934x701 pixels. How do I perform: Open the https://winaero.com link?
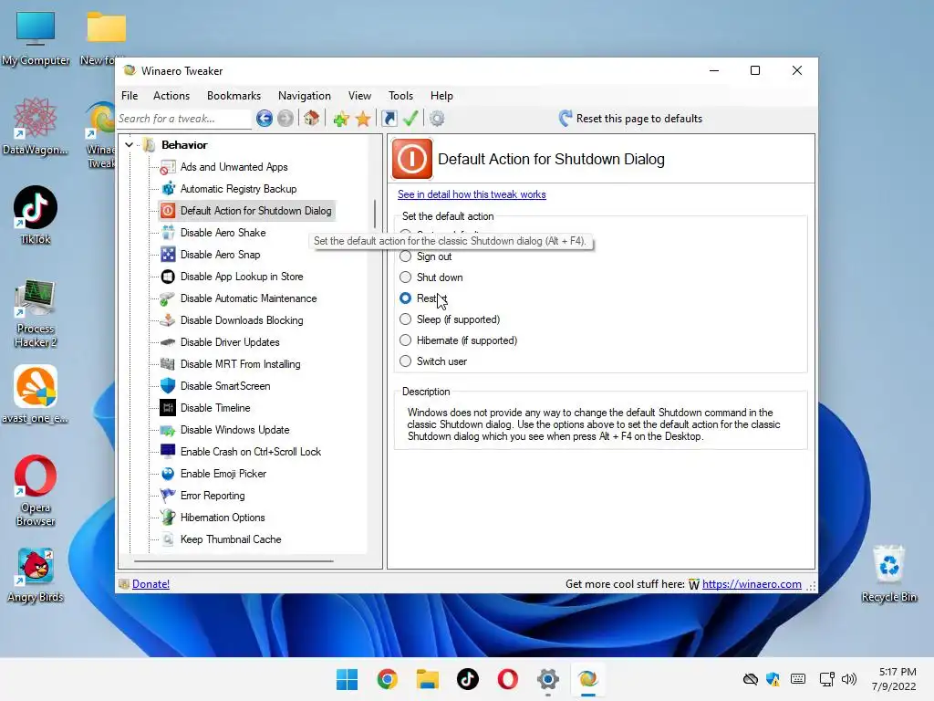tap(752, 584)
